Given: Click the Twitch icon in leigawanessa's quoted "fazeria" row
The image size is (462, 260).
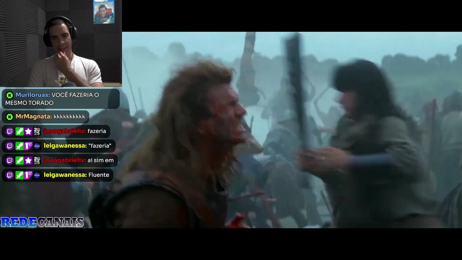Looking at the screenshot, I should 10,146.
